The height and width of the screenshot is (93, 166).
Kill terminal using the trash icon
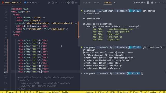click(x=152, y=3)
